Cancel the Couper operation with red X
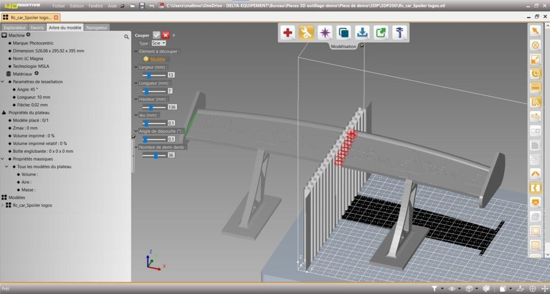Viewport: 550px width, 294px height. tap(165, 35)
